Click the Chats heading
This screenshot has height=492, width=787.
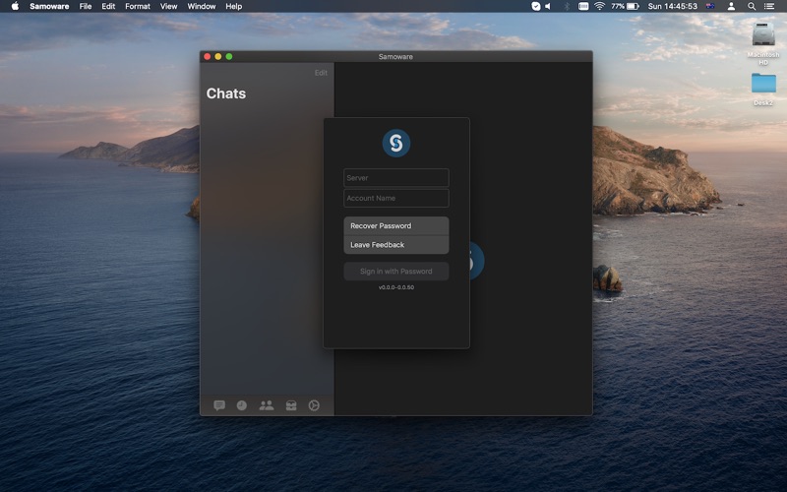(226, 93)
